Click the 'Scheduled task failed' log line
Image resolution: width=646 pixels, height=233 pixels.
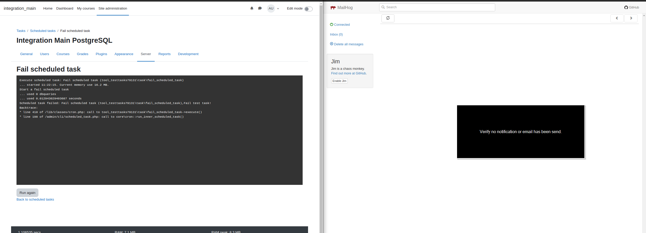pyautogui.click(x=115, y=103)
